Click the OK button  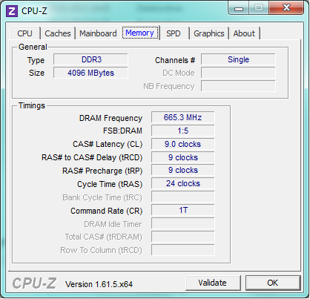[x=273, y=283]
